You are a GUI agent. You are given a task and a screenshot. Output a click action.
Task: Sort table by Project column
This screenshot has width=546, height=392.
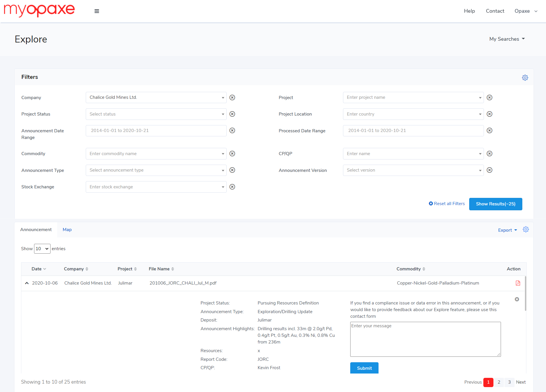click(127, 269)
